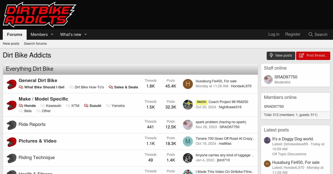
Task: Open the Riding Technique forum
Action: coord(37,157)
